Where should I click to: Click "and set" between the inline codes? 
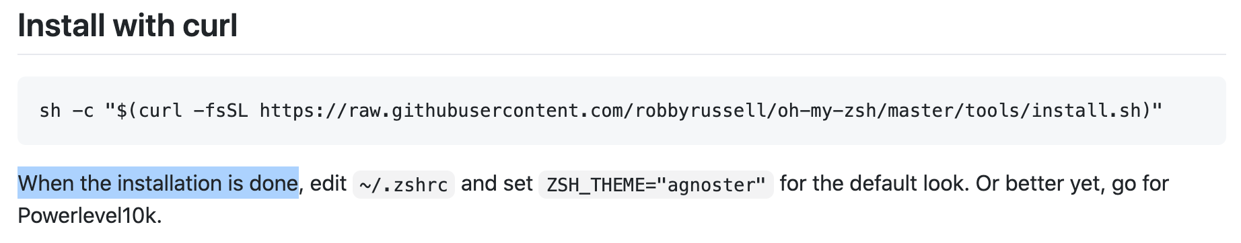(497, 183)
